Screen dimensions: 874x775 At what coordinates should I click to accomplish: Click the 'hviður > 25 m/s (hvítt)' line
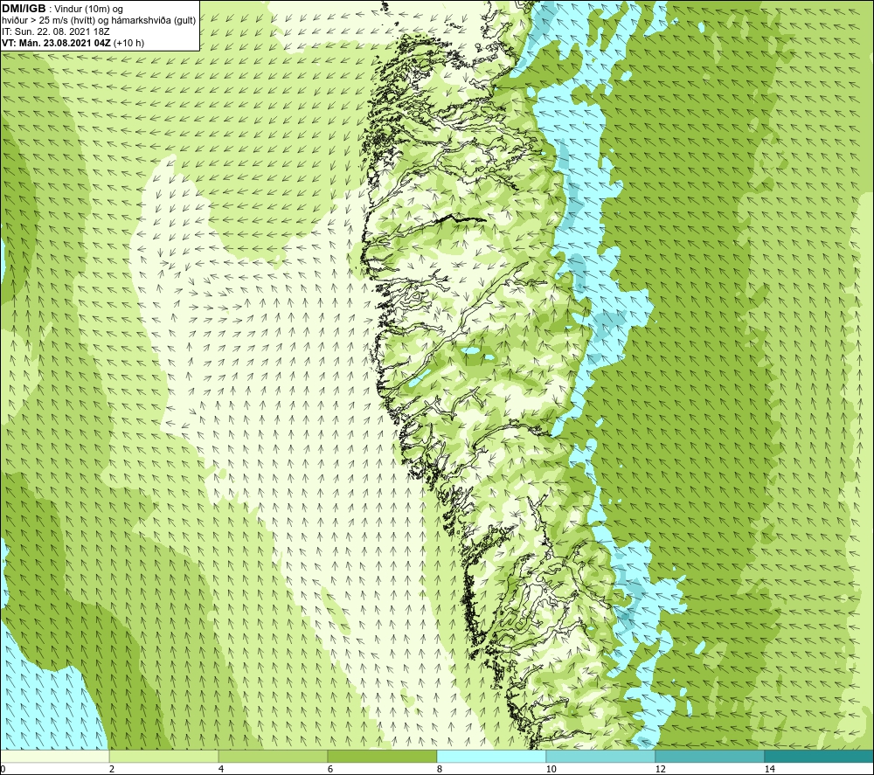(47, 21)
